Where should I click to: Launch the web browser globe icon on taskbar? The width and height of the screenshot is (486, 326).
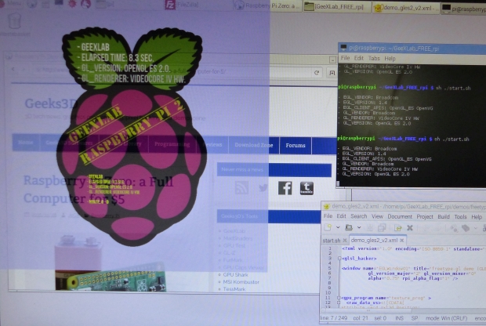point(32,4)
